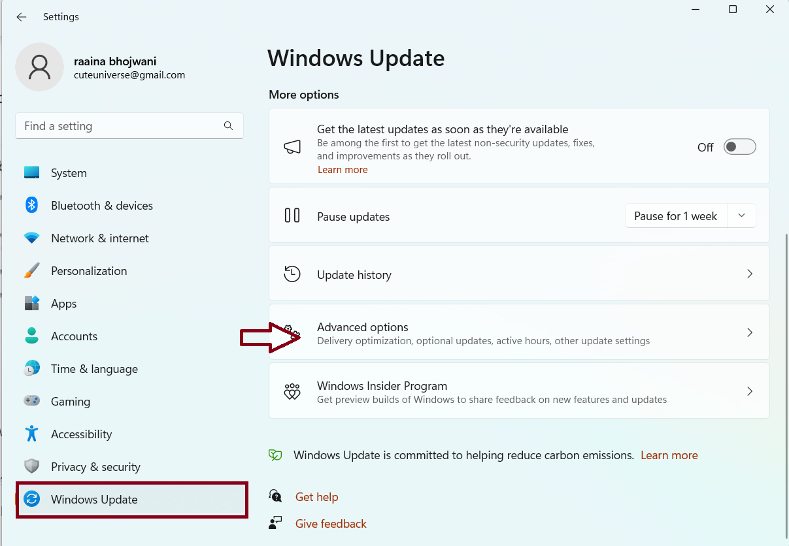789x546 pixels.
Task: Open Time & language settings
Action: (94, 369)
